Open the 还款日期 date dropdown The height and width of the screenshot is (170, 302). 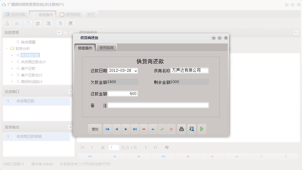(x=135, y=70)
